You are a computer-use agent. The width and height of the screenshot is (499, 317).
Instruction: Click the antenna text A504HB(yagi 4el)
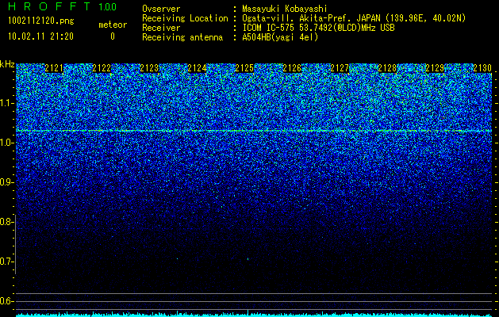[280, 37]
